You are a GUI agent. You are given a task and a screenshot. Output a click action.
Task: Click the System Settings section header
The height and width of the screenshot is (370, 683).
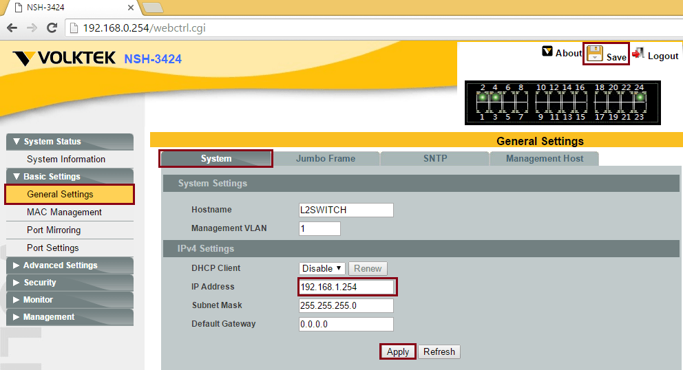click(421, 183)
